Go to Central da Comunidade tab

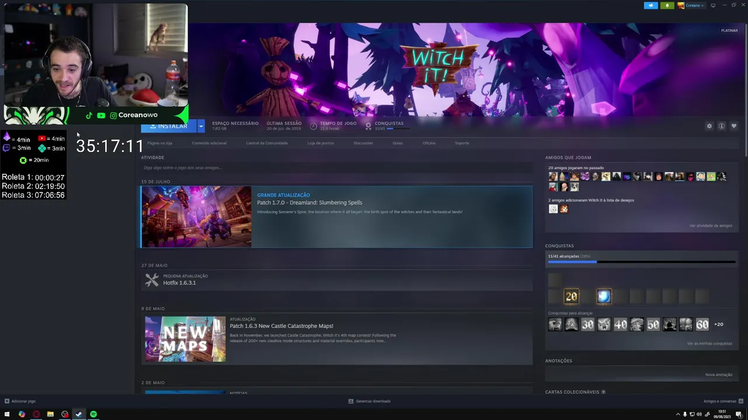click(266, 143)
